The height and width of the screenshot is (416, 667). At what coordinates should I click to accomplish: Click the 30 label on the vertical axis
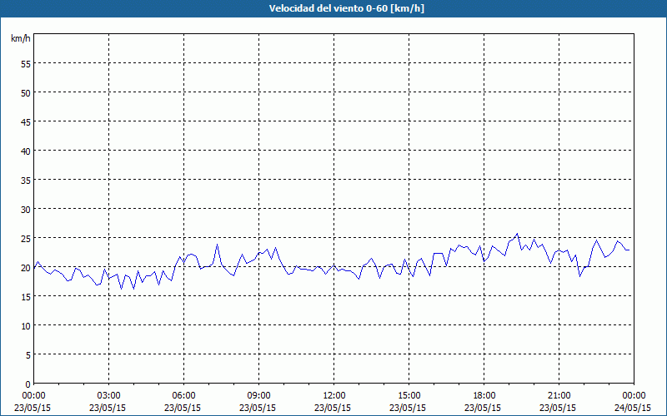click(x=26, y=210)
